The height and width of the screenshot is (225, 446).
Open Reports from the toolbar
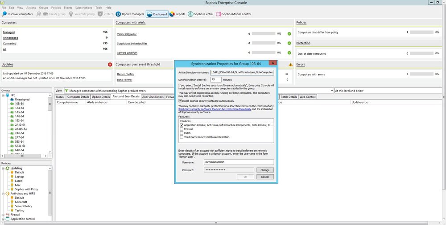click(177, 14)
